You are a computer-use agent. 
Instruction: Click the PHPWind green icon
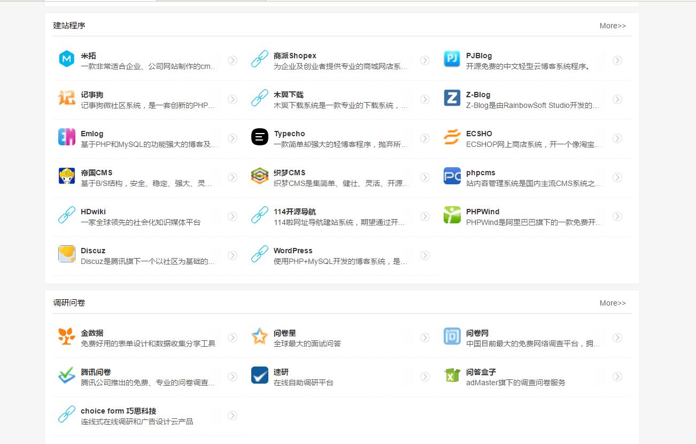click(452, 216)
